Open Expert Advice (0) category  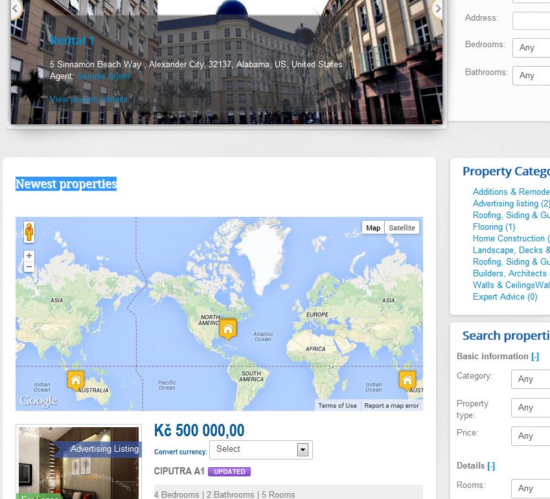[x=505, y=297]
